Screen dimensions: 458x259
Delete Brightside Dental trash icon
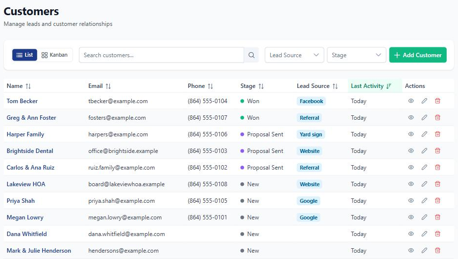(x=437, y=151)
